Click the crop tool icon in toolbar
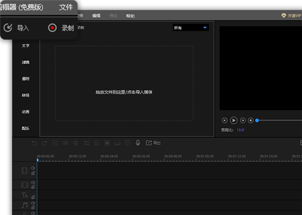302x215 pixels. (x=86, y=143)
